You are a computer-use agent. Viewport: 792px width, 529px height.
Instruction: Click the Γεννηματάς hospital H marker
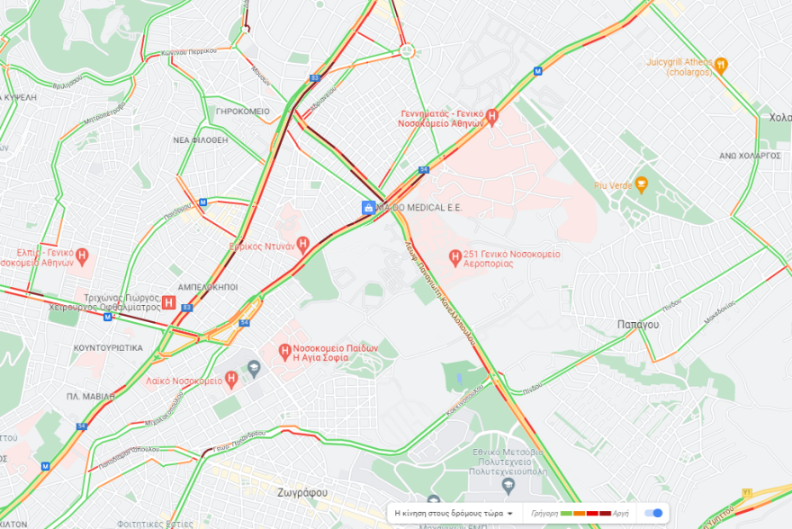(492, 118)
